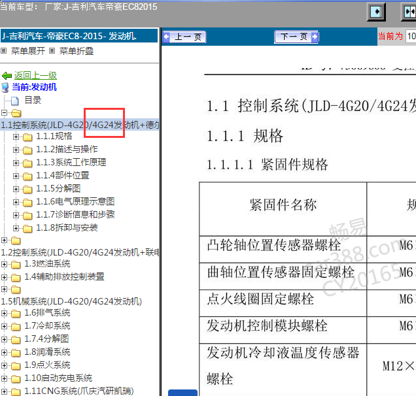Collapse the section 1.1 control system node
Screen dimensions: 416x396
coord(4,113)
